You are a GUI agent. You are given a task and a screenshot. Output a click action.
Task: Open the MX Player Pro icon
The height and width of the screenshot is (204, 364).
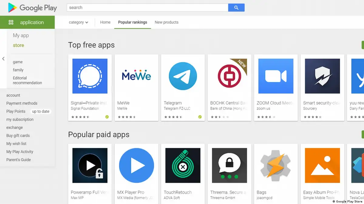[137, 165]
